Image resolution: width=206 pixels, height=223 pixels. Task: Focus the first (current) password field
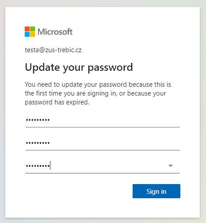(x=103, y=120)
